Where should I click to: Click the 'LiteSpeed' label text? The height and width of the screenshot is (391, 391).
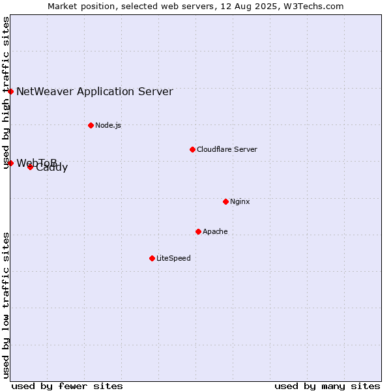[173, 258]
